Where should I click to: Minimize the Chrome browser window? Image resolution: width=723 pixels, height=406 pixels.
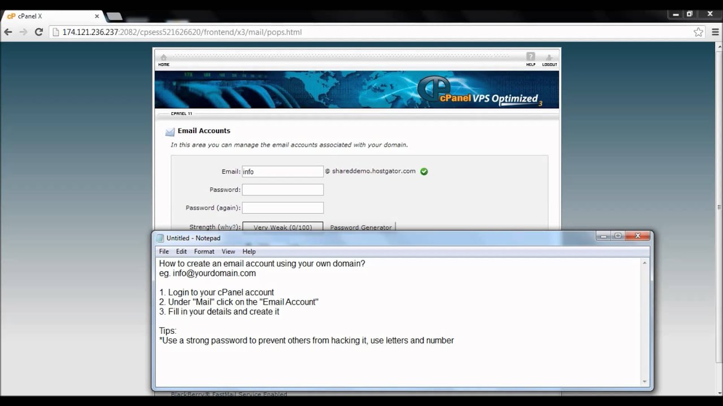click(x=676, y=14)
